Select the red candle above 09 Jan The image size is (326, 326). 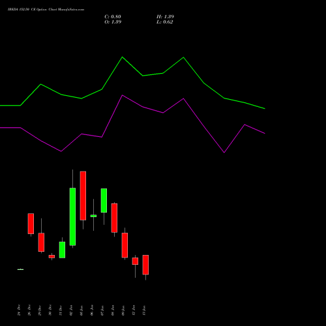(x=125, y=245)
